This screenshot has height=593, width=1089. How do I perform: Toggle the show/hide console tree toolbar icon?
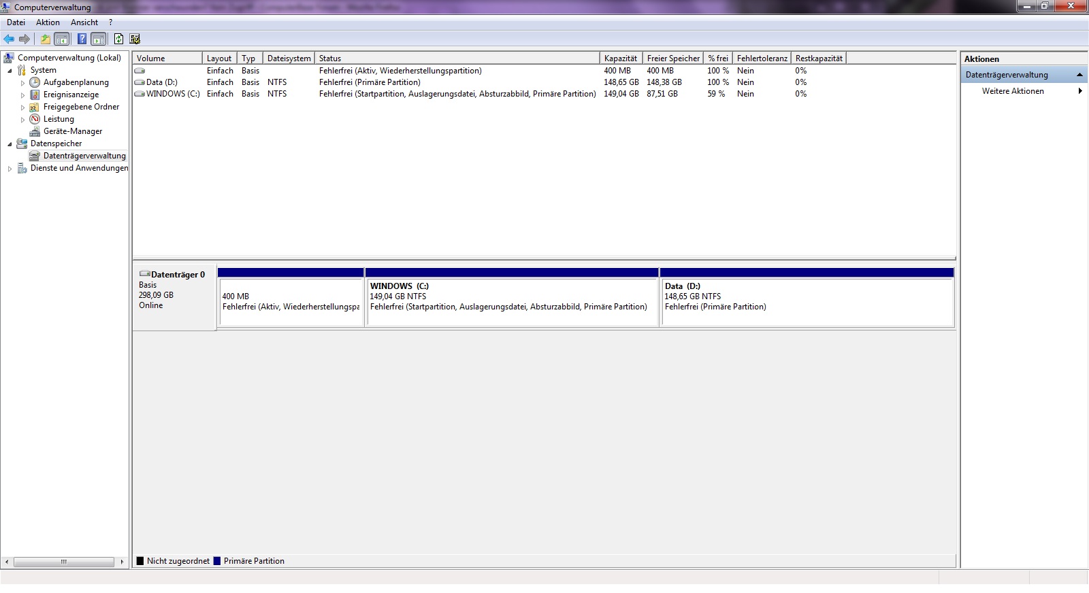pos(62,39)
